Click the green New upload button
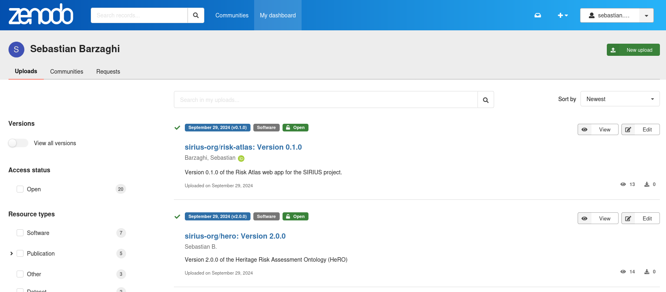 click(x=633, y=50)
